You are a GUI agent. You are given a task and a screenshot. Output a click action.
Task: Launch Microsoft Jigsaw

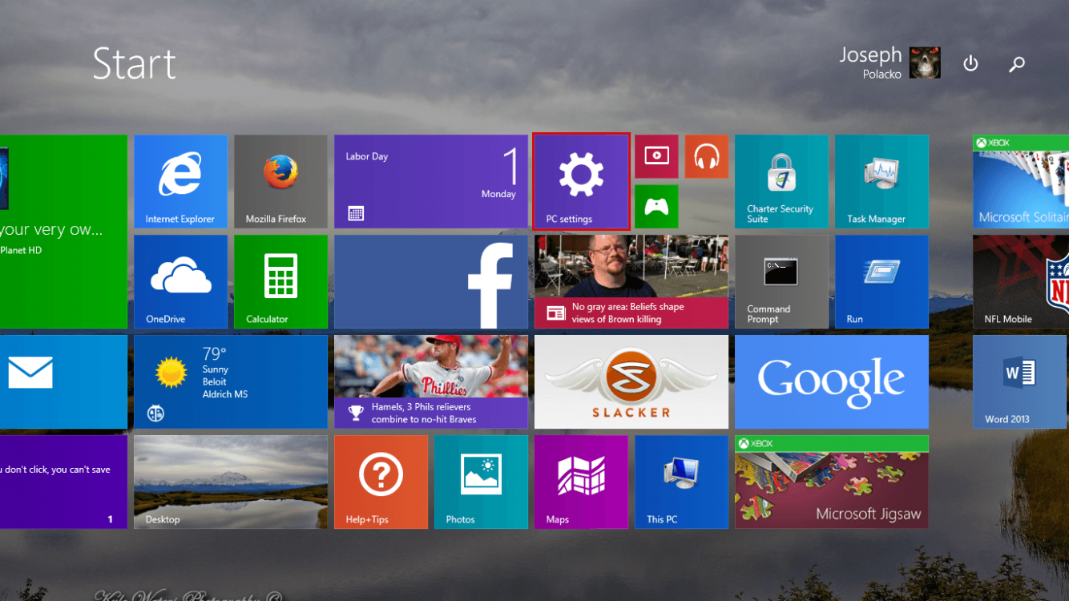point(831,482)
